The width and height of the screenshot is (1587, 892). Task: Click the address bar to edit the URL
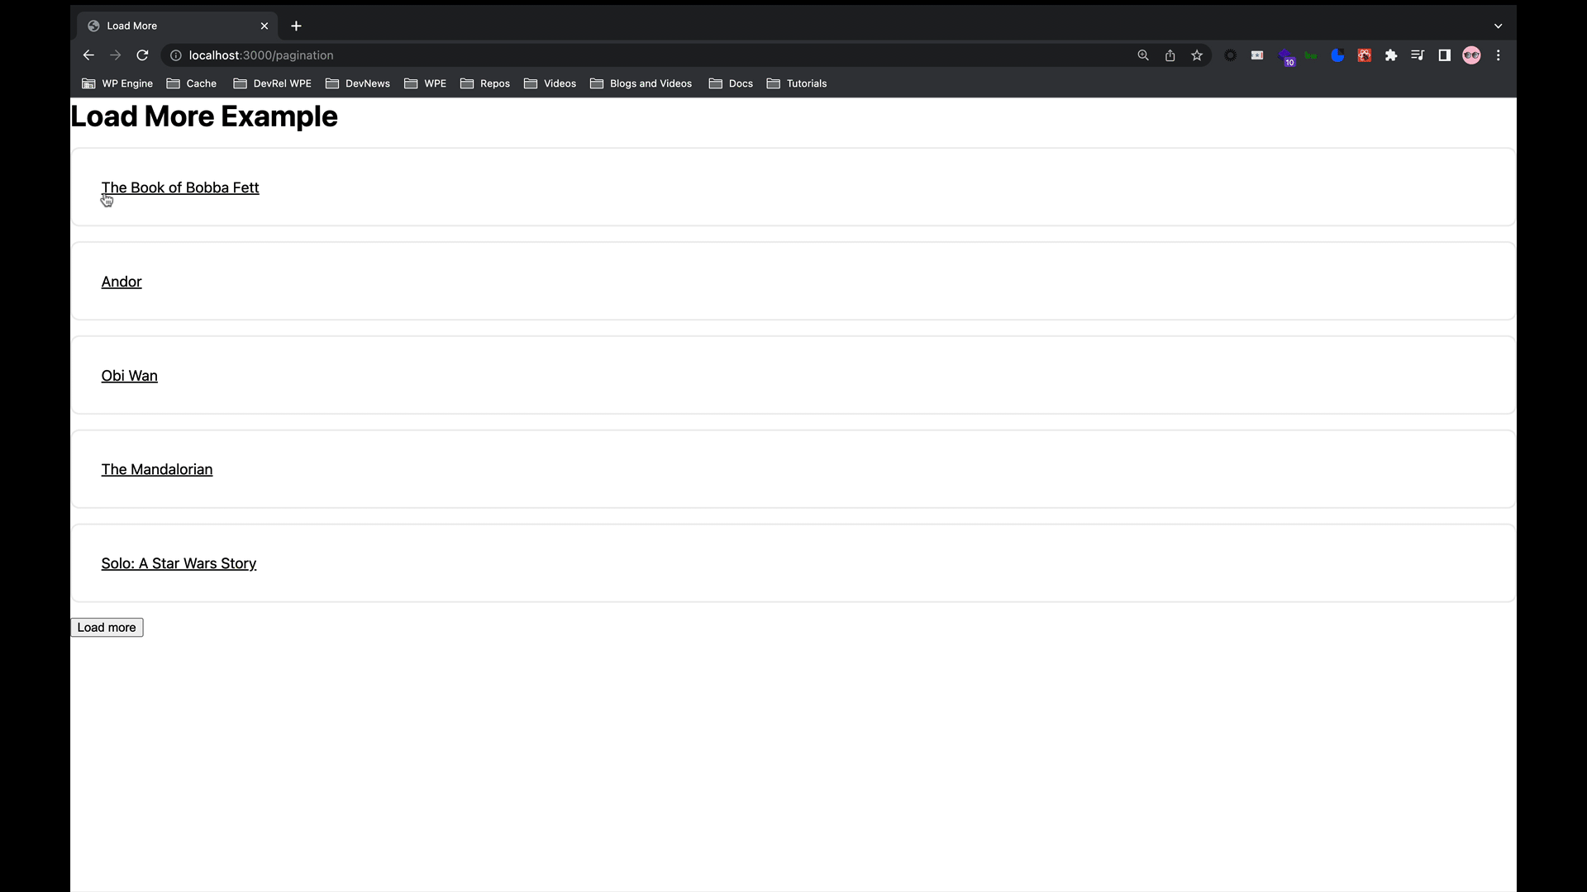coord(579,55)
